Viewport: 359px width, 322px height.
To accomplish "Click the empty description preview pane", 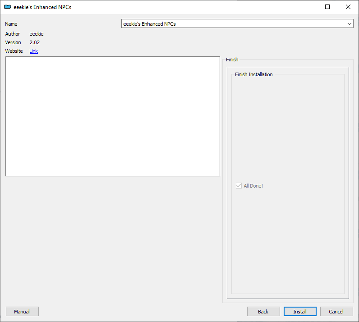I will pyautogui.click(x=113, y=116).
